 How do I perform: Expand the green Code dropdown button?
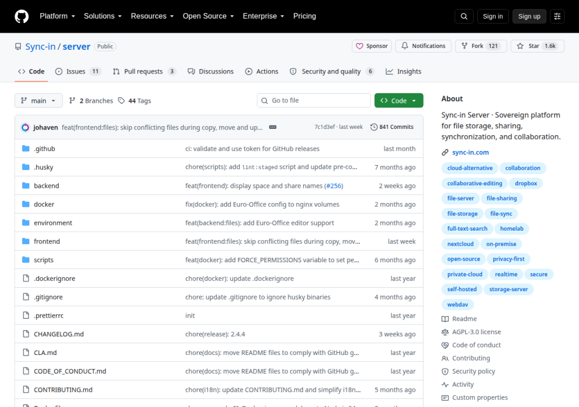coord(399,101)
